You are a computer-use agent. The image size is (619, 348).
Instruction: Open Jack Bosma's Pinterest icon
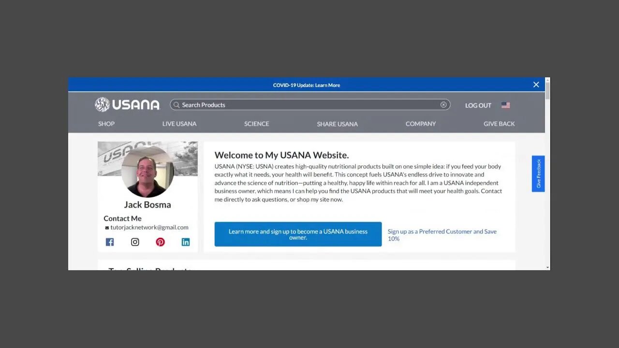(160, 242)
